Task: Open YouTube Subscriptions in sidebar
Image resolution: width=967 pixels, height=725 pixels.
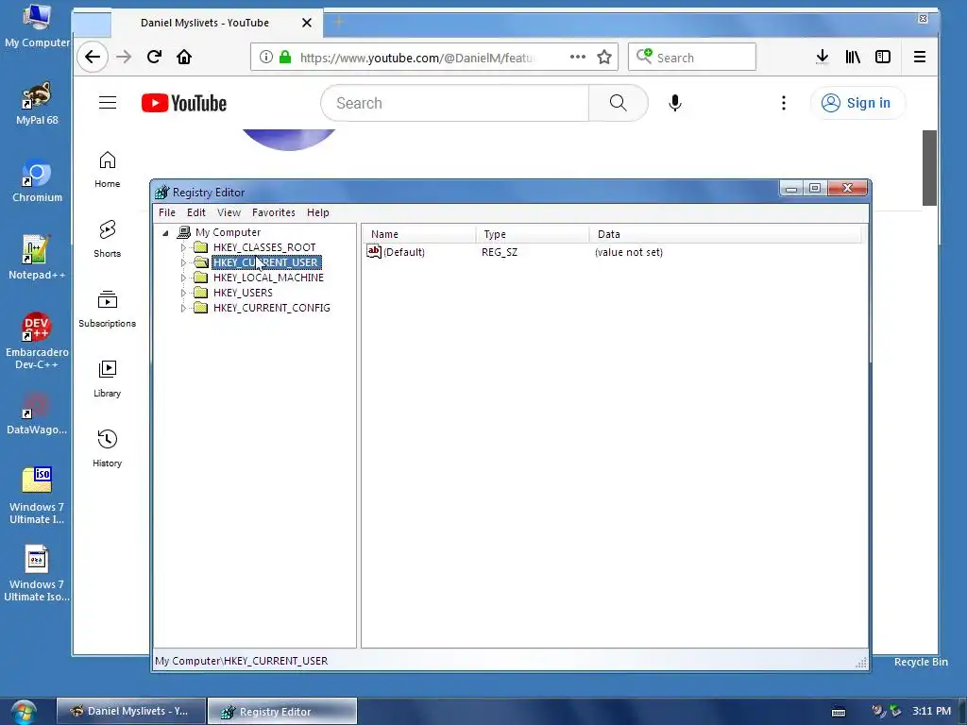Action: 108,309
